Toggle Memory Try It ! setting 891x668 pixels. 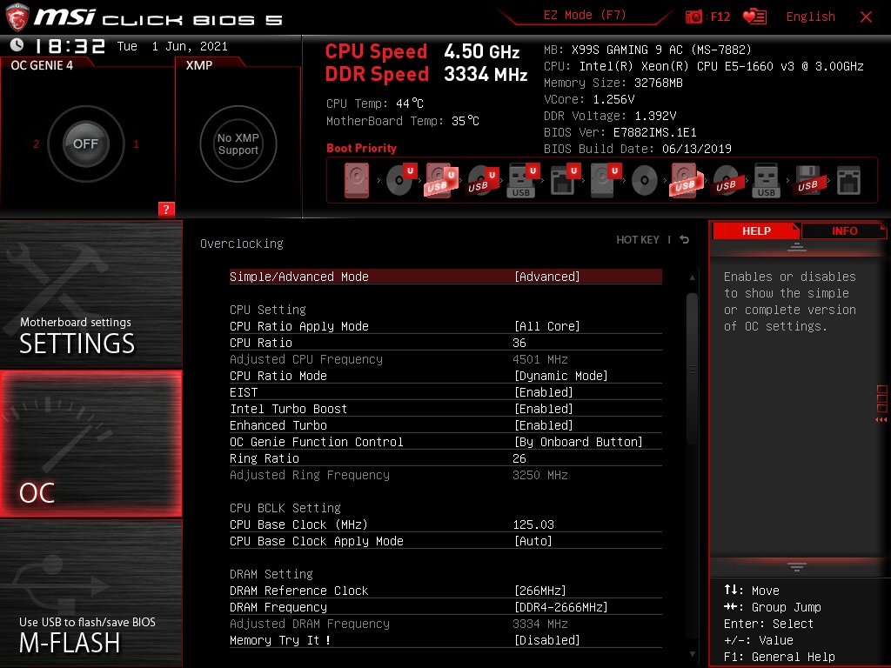(x=445, y=640)
